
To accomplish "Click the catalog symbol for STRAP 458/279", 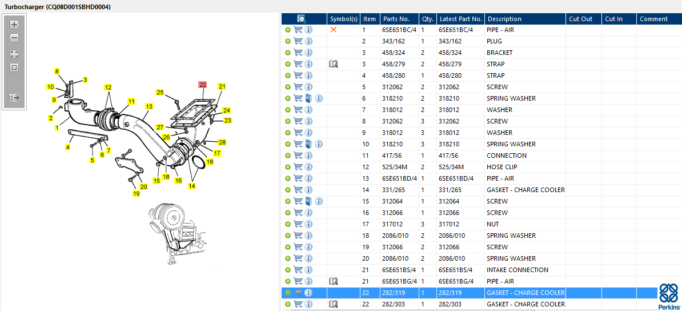I will (x=334, y=64).
